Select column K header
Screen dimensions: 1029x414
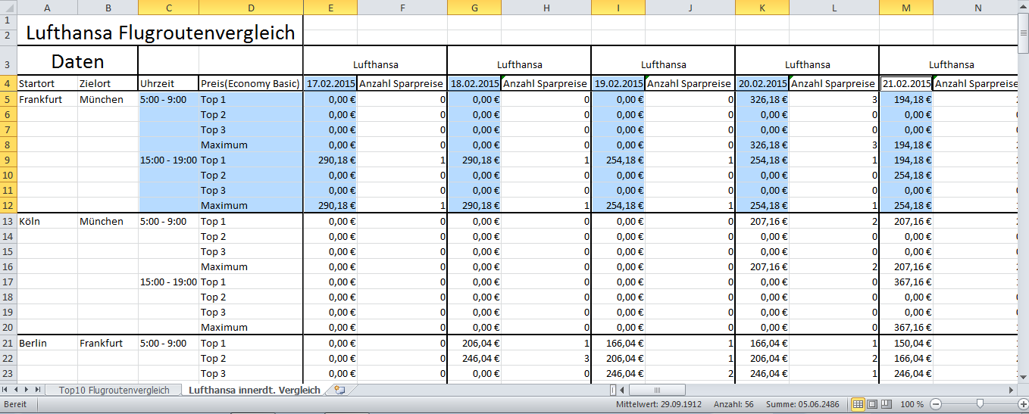[x=762, y=8]
